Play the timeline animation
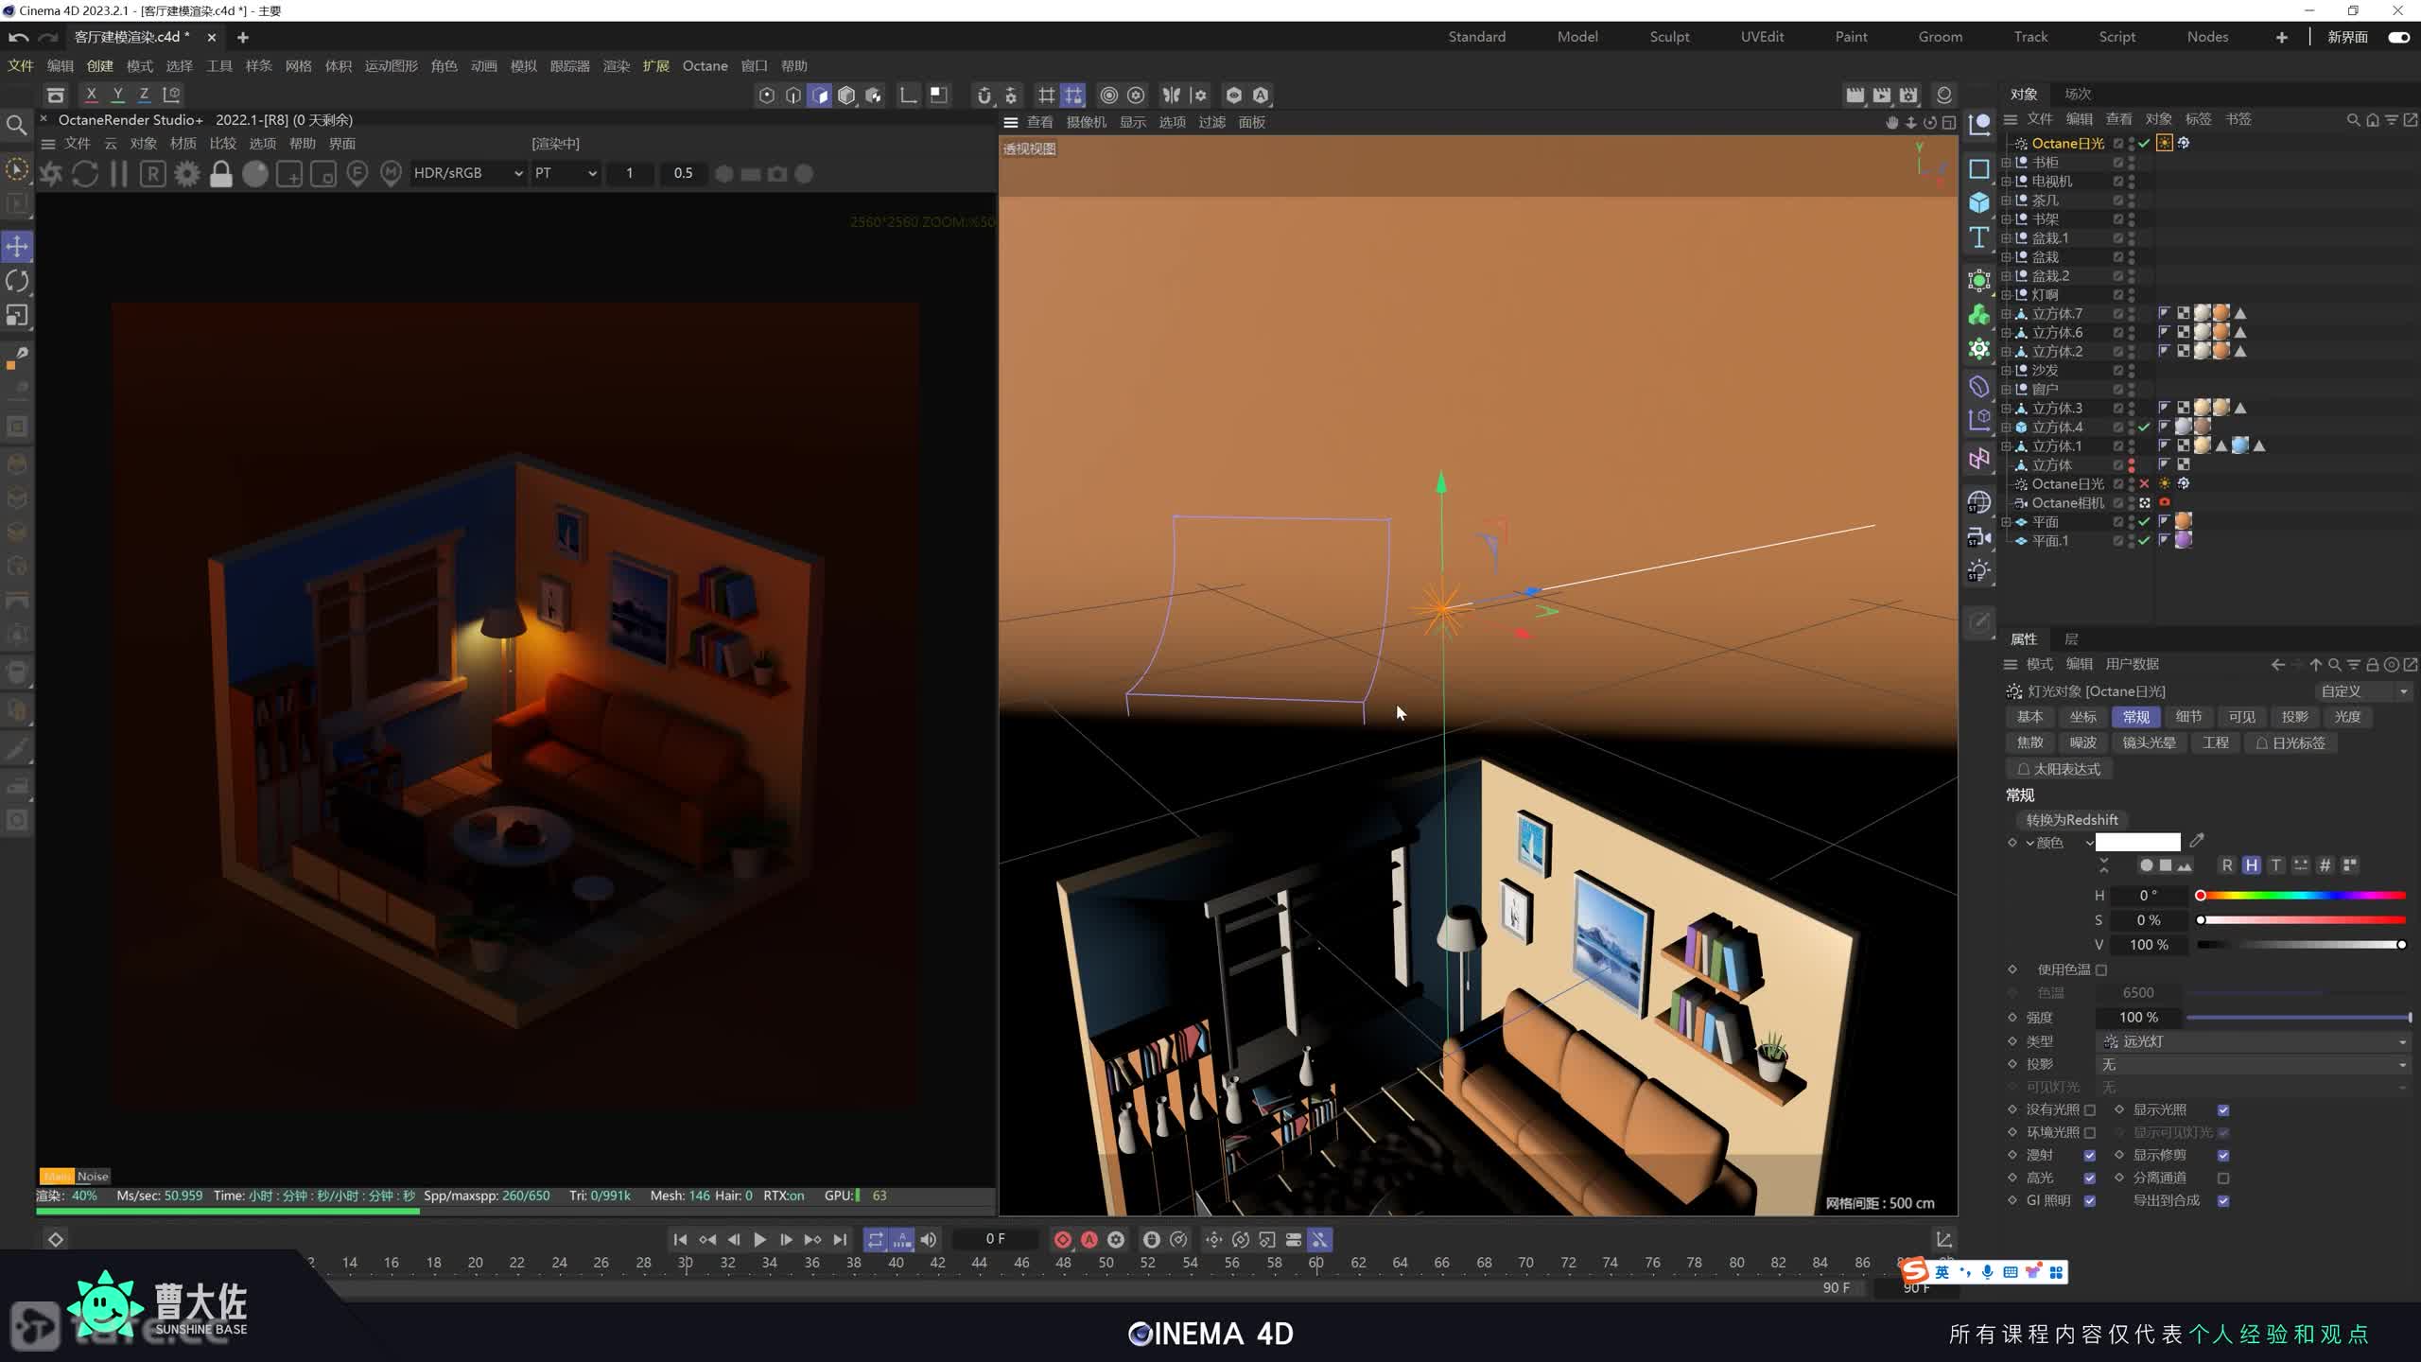 pos(759,1239)
